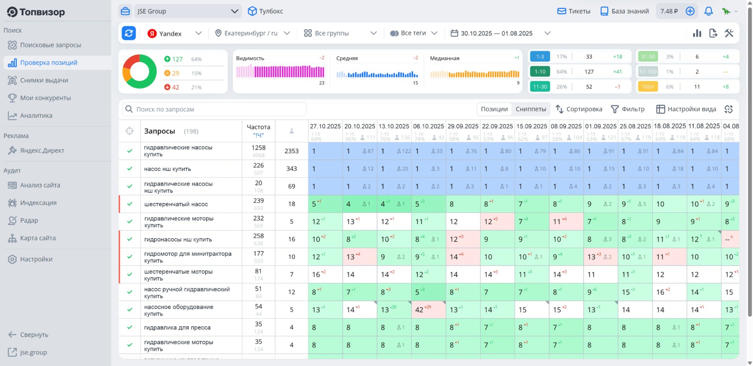The width and height of the screenshot is (753, 366).
Task: Open Мои конкуренты in the sidebar
Action: [45, 98]
